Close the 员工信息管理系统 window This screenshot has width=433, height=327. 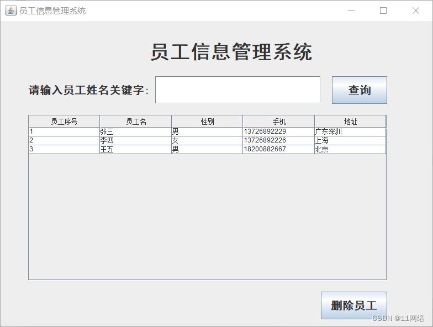[x=415, y=10]
